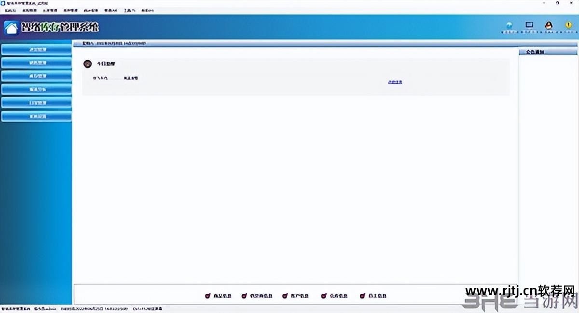This screenshot has width=579, height=313.
Task: Click the yellow exclamation warning icon
Action: [568, 26]
